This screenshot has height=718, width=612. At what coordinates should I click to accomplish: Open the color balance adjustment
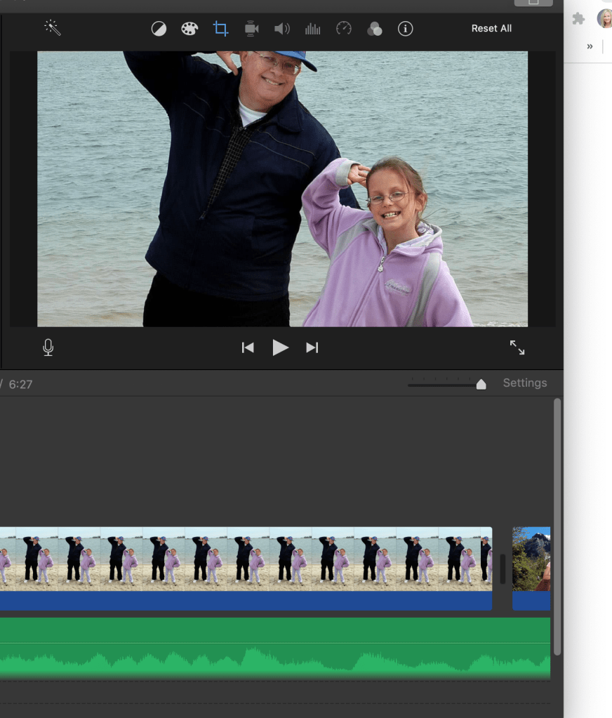pos(159,29)
